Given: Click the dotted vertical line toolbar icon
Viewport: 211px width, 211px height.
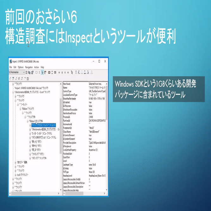Looking at the screenshot, I should point(76,72).
